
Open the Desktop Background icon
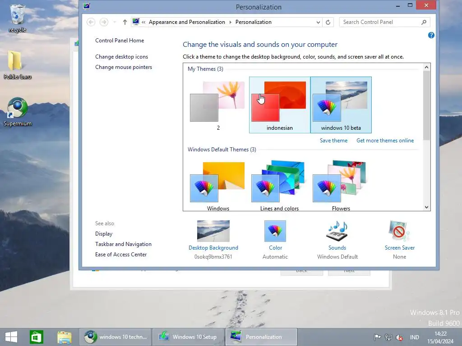pos(213,231)
